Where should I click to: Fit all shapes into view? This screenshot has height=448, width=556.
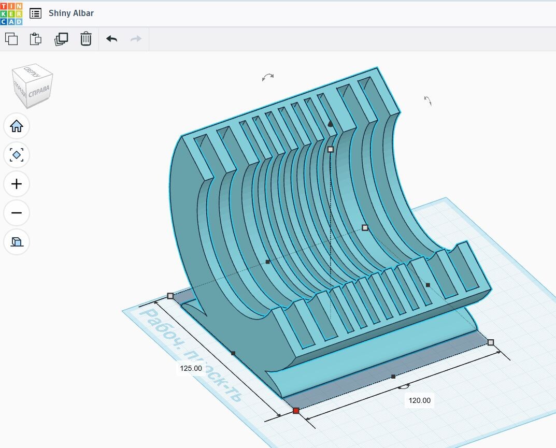pyautogui.click(x=17, y=155)
